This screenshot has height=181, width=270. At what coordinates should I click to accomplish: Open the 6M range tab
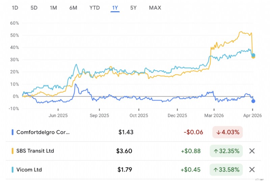pyautogui.click(x=73, y=8)
